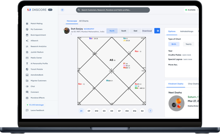The image size is (220, 134).
Task: Click the Next Dasha planets graphic
Action: coord(176,103)
